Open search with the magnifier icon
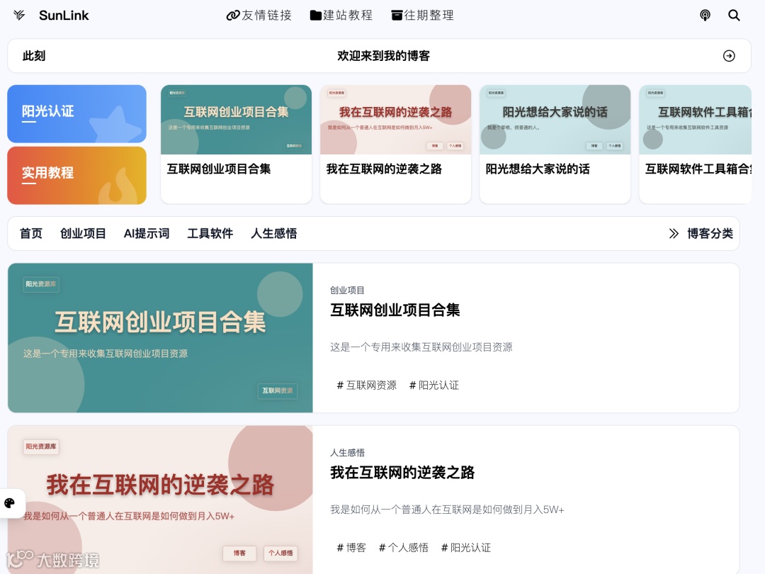765x574 pixels. point(734,16)
